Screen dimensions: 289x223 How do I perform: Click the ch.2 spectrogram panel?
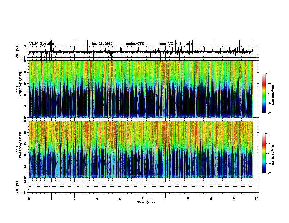click(x=141, y=149)
